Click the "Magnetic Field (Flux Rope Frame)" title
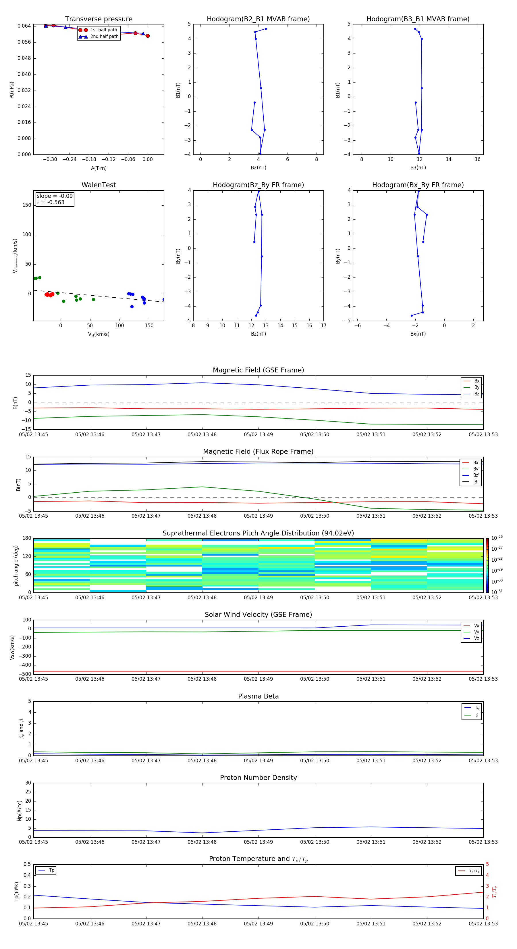This screenshot has height=949, width=517. tap(258, 451)
